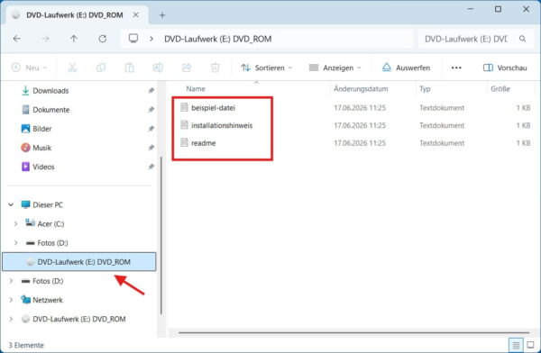Click the beispiel-datei file icon

(184, 107)
